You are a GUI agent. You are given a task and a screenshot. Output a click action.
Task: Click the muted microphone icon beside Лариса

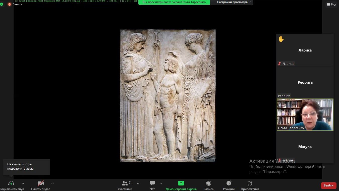coord(279,64)
